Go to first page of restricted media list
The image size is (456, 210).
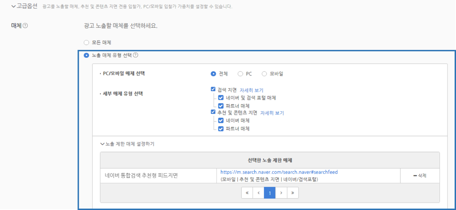tap(247, 193)
